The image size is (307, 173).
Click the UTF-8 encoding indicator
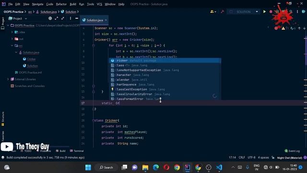251,157
